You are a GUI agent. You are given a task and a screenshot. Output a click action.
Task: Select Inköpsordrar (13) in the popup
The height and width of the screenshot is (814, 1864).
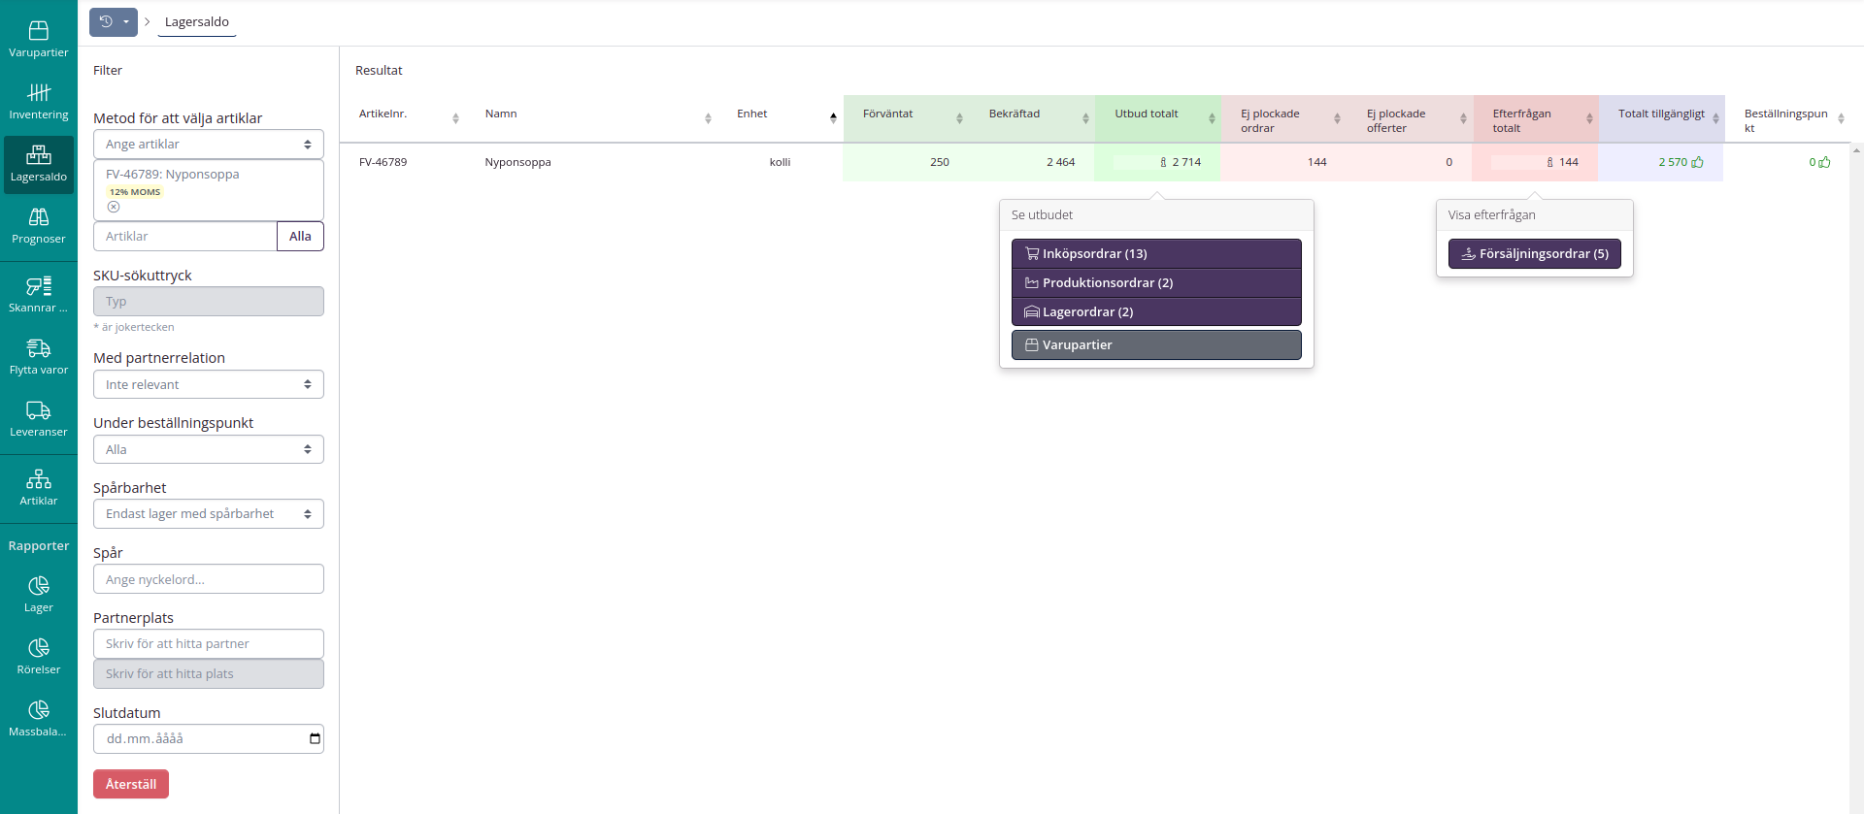[1155, 253]
